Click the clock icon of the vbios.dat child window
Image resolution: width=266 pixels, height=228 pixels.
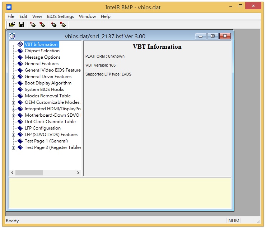coord(12,36)
